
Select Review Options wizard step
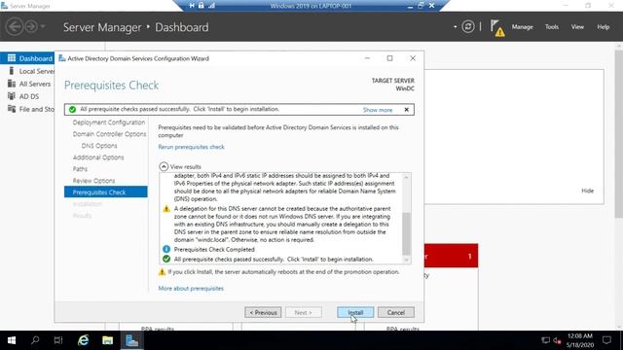coord(93,181)
